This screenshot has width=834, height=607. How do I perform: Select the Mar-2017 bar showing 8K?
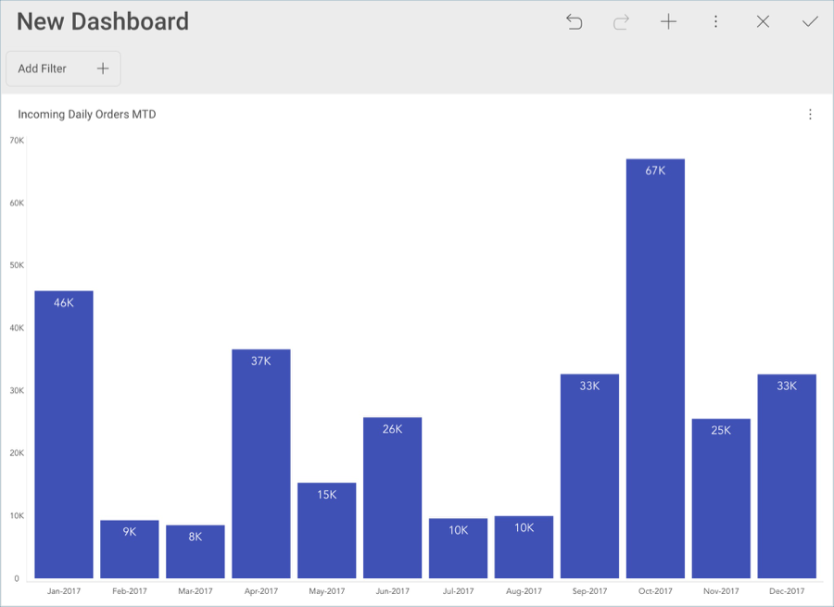196,552
